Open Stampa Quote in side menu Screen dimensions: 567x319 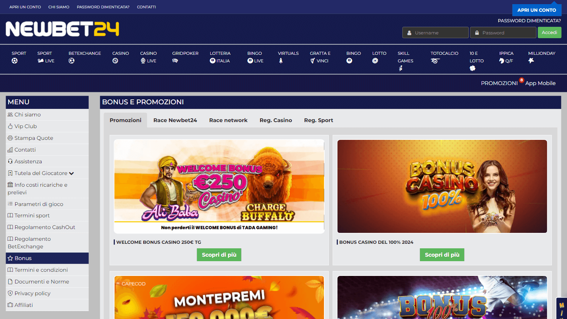[47, 138]
